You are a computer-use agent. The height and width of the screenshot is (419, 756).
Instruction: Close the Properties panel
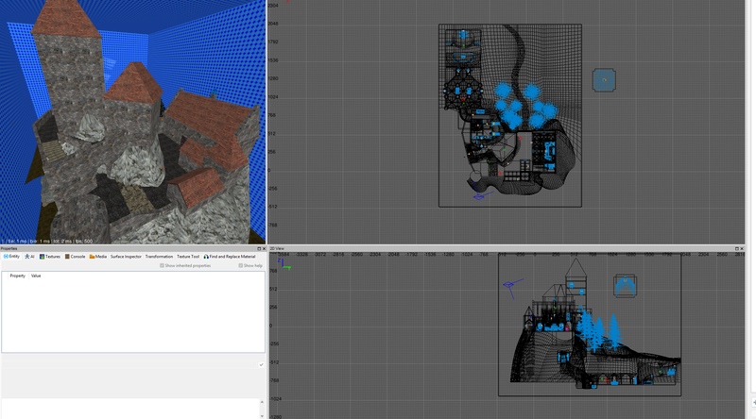[x=264, y=248]
